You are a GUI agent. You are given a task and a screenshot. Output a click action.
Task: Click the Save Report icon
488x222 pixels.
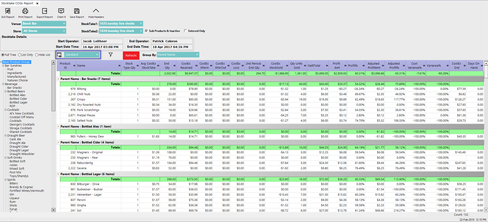point(77,11)
